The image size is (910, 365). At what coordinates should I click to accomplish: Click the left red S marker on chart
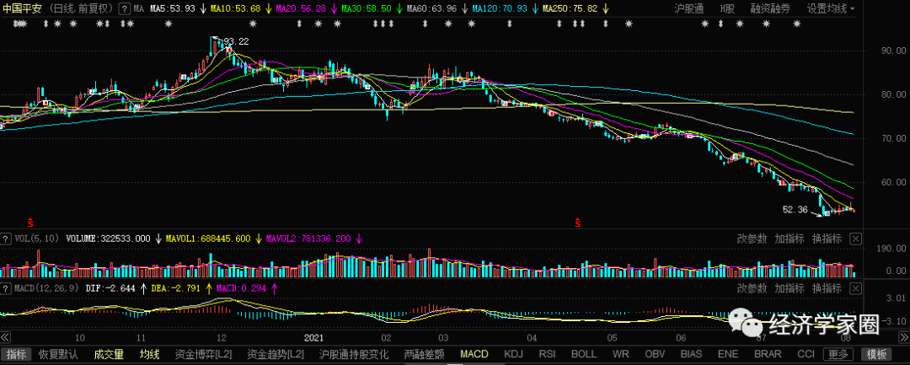(31, 222)
